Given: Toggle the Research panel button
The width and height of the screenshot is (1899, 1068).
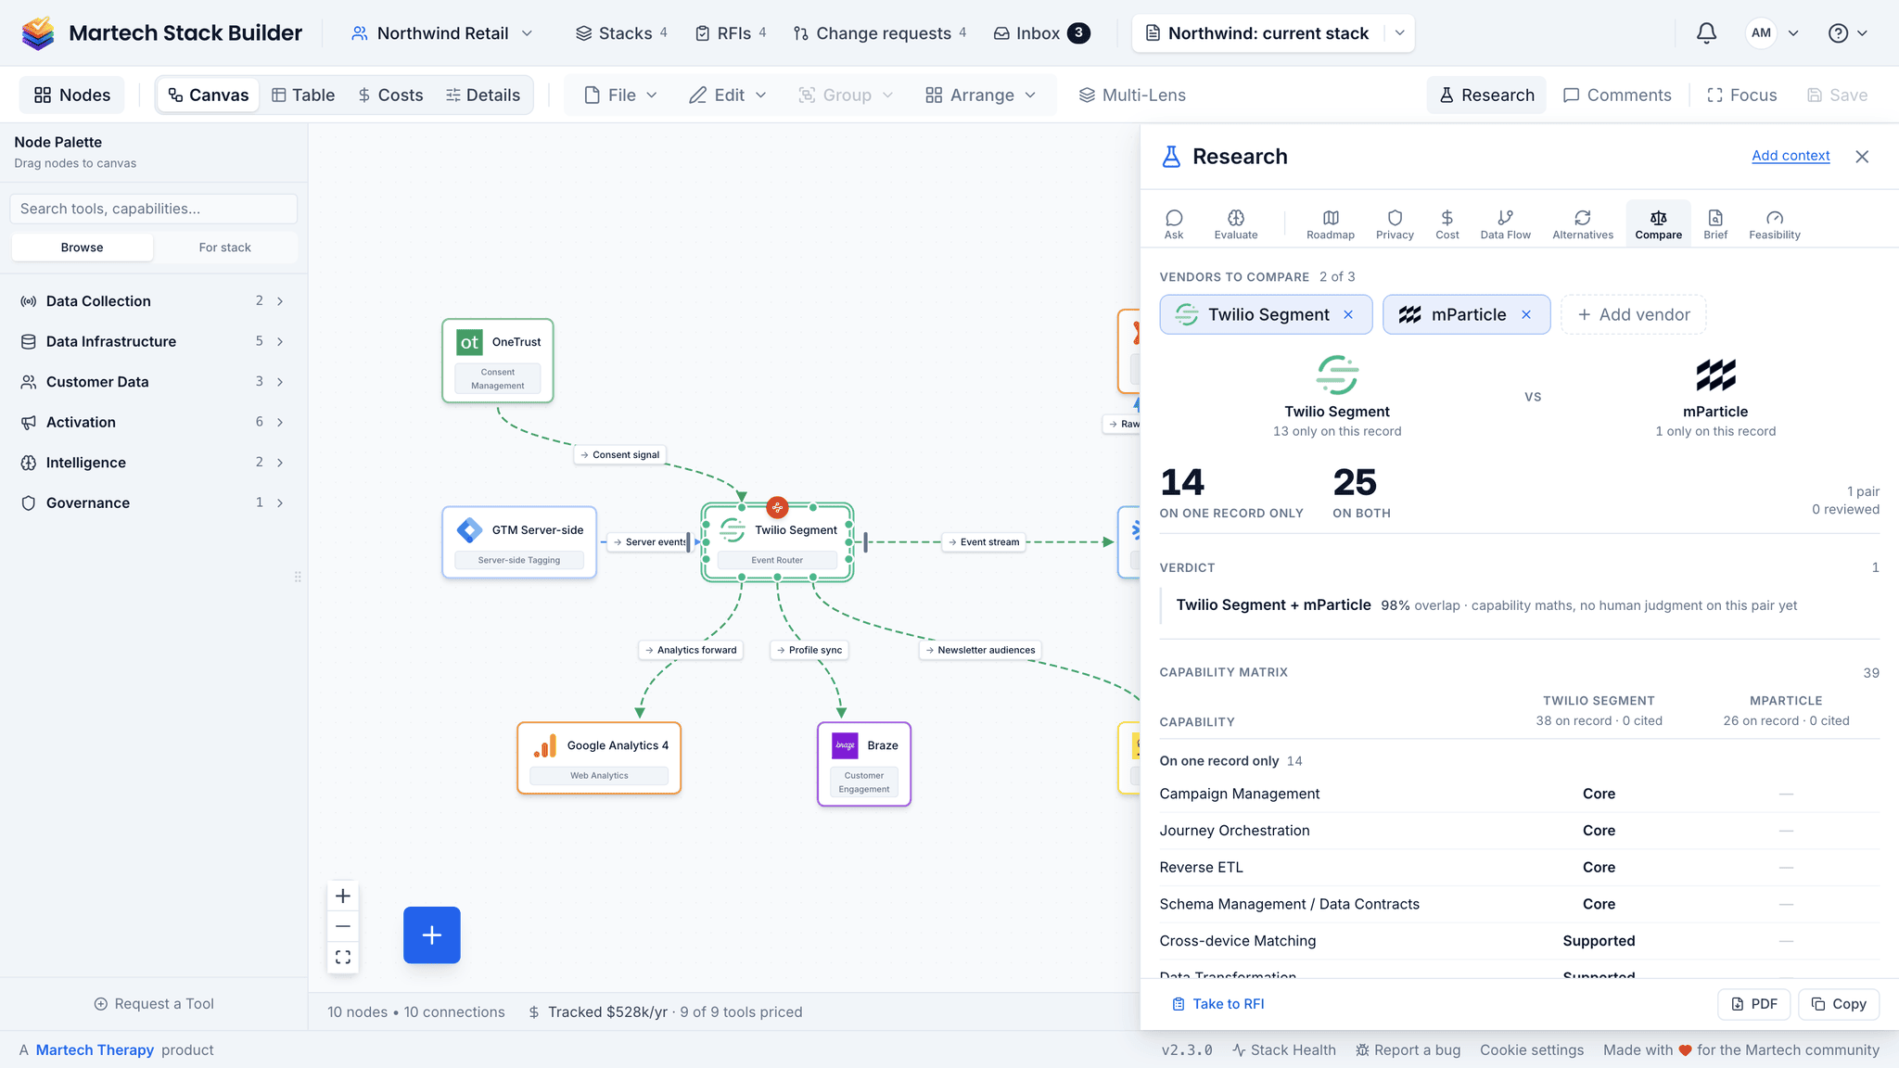Looking at the screenshot, I should [1486, 95].
